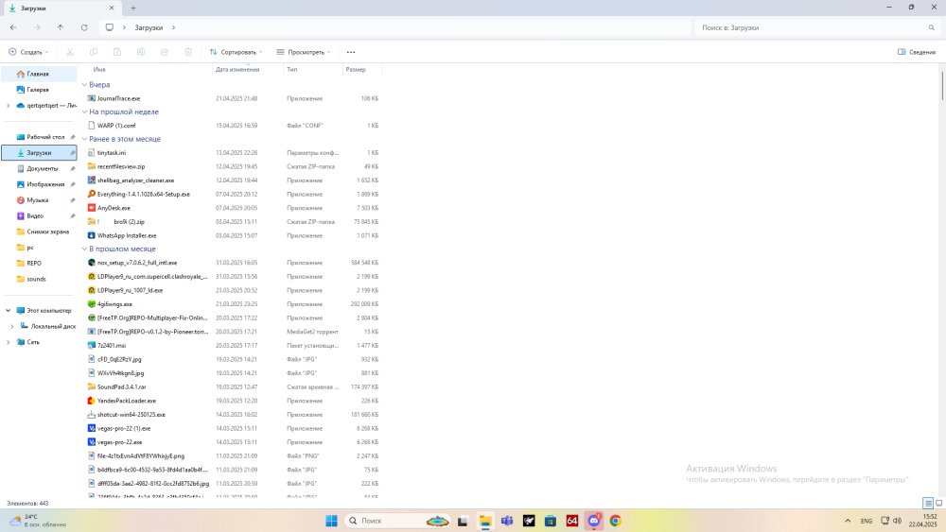
Task: Click the Поиск в: Загрузки search field
Action: (817, 27)
